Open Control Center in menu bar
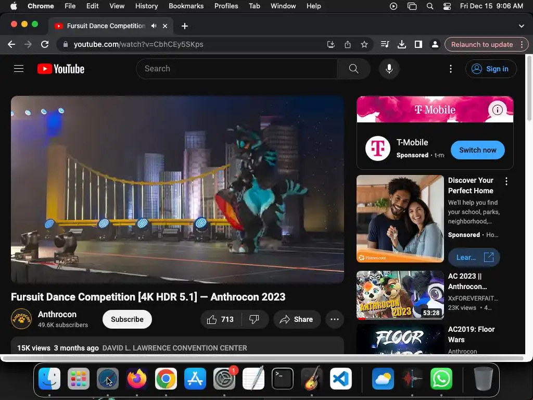This screenshot has width=533, height=400. tap(447, 6)
